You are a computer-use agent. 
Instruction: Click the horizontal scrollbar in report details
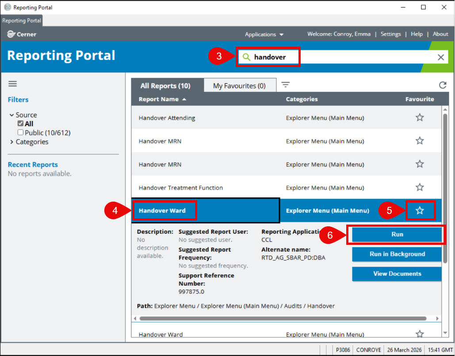tap(283, 318)
